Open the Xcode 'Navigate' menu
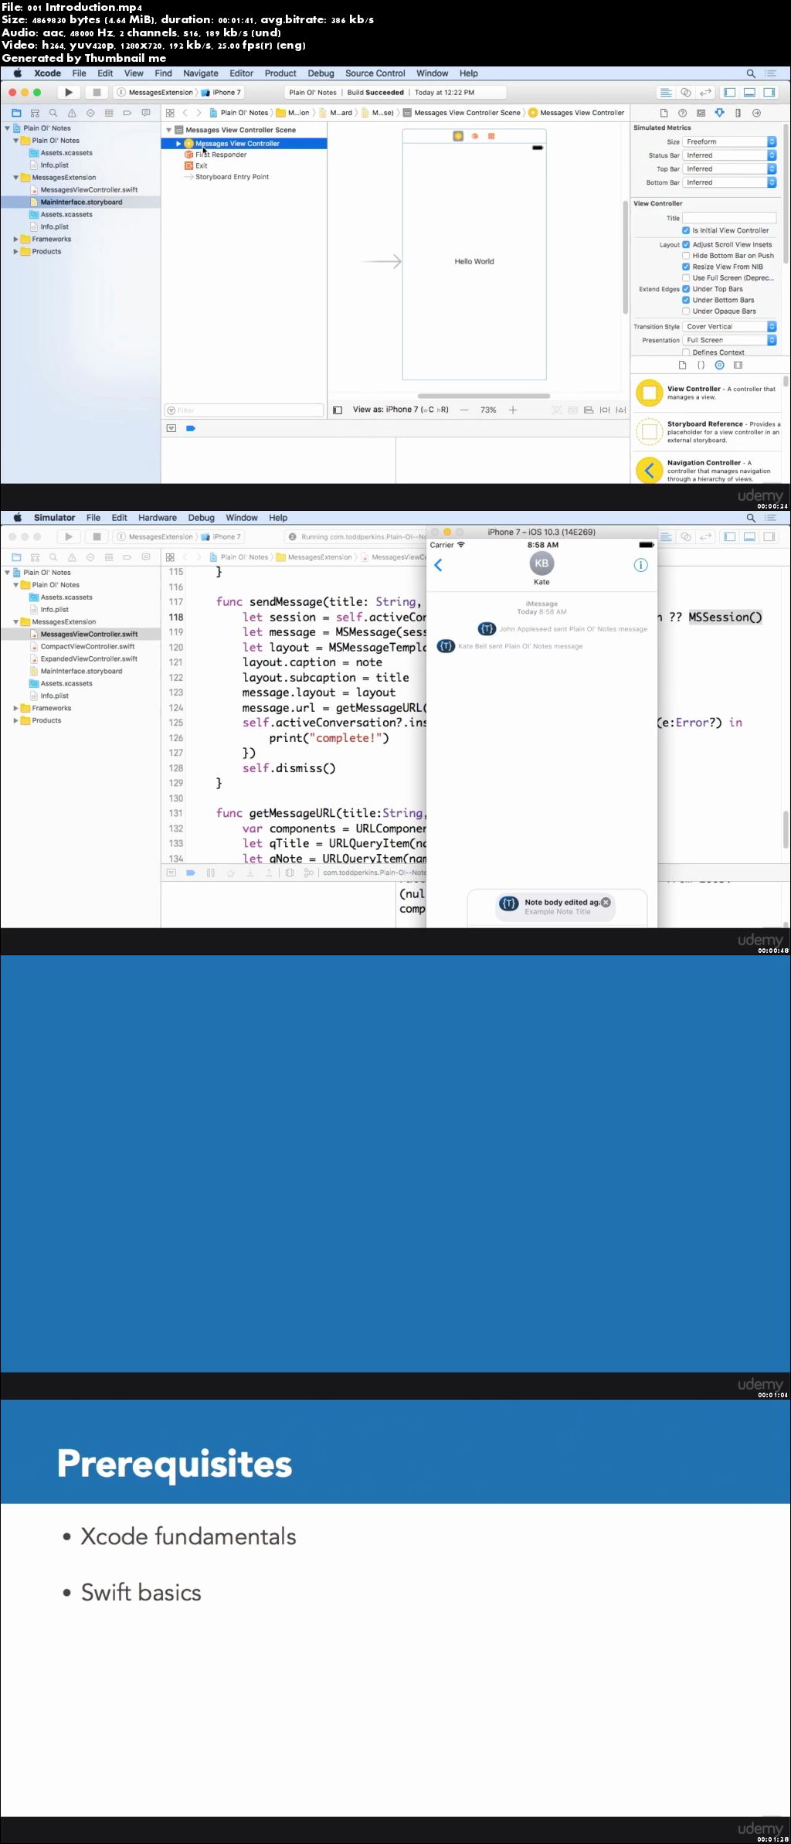The width and height of the screenshot is (791, 1844). tap(201, 73)
